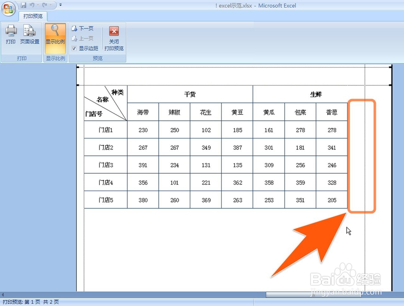Click the 辣椒 column header
This screenshot has height=306, width=404.
pos(175,112)
